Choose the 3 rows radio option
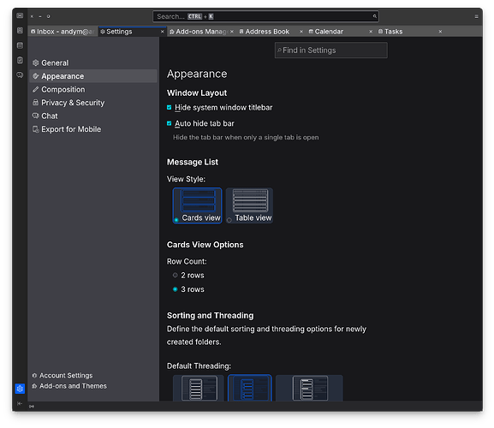This screenshot has height=428, width=494. click(x=176, y=289)
